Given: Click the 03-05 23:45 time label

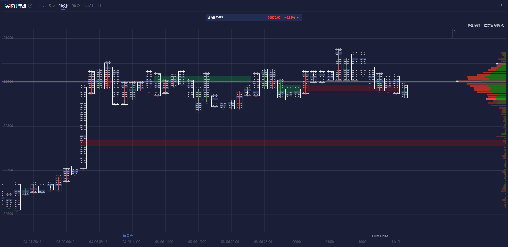Looking at the screenshot, I should (x=32, y=242).
